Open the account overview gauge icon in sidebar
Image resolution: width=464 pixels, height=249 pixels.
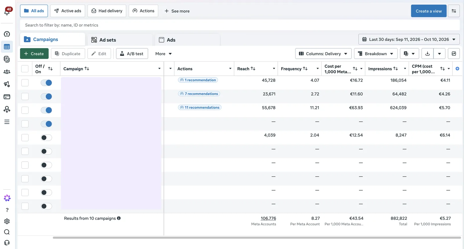click(x=7, y=34)
